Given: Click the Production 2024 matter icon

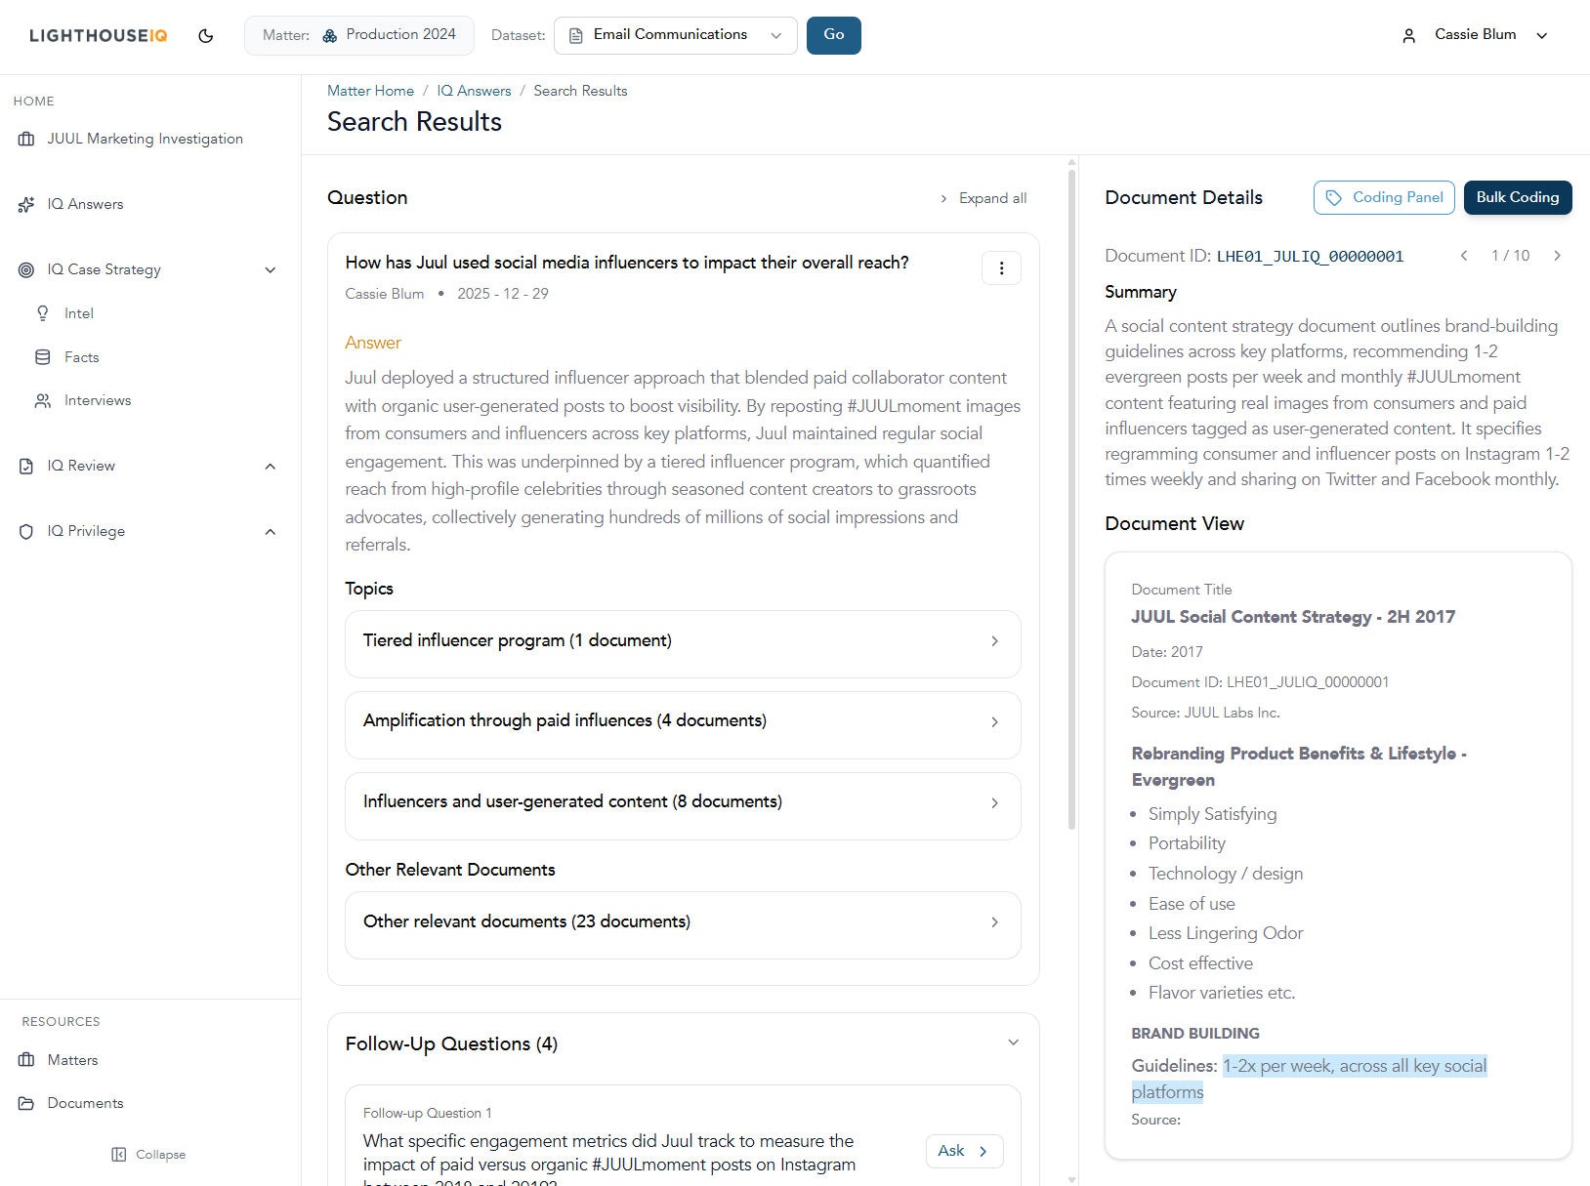Looking at the screenshot, I should [x=330, y=36].
